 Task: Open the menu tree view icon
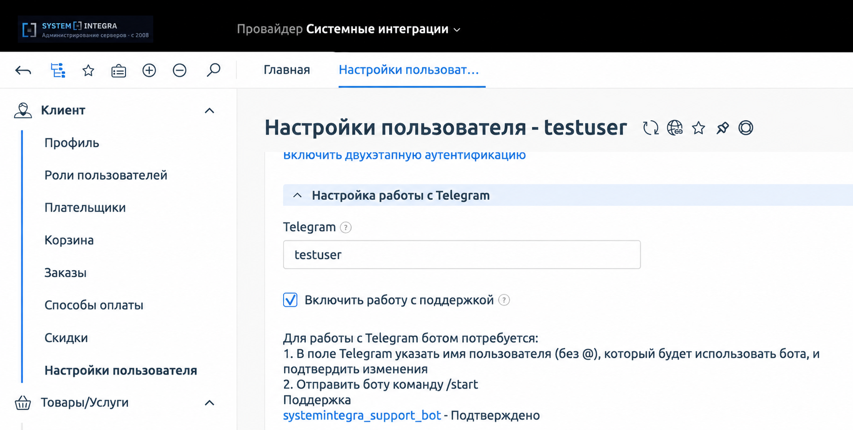(58, 70)
